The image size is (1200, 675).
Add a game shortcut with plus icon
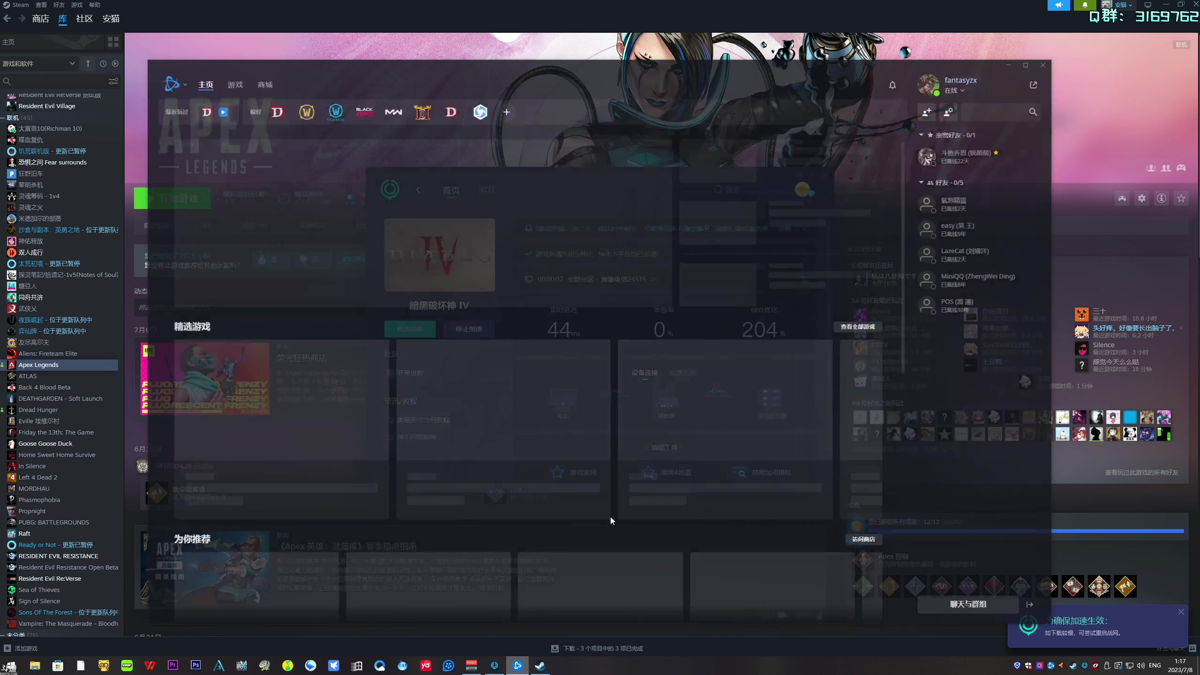click(506, 112)
